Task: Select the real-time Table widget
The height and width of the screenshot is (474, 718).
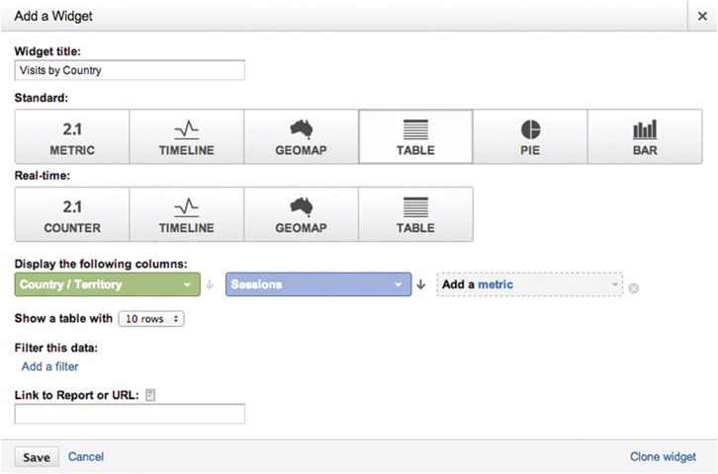Action: [415, 214]
